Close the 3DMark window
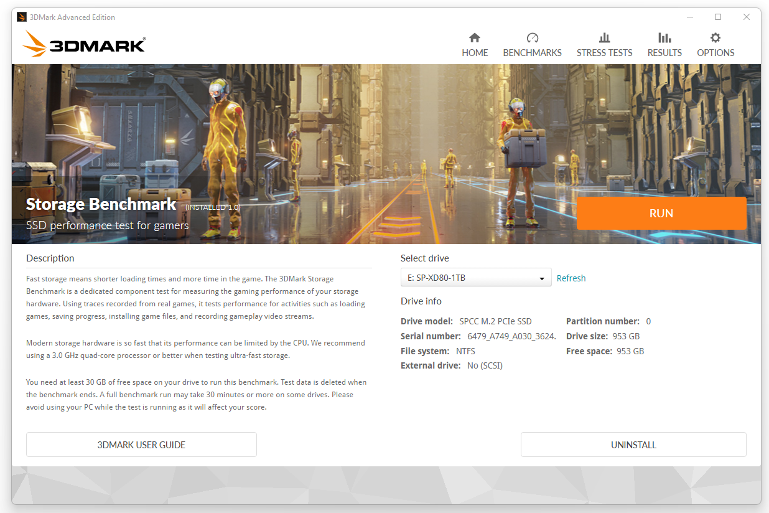This screenshot has height=513, width=769. [x=747, y=17]
